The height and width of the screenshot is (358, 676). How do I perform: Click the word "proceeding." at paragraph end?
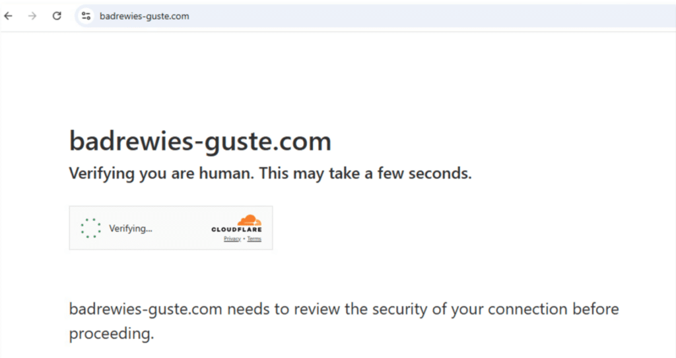pyautogui.click(x=112, y=334)
